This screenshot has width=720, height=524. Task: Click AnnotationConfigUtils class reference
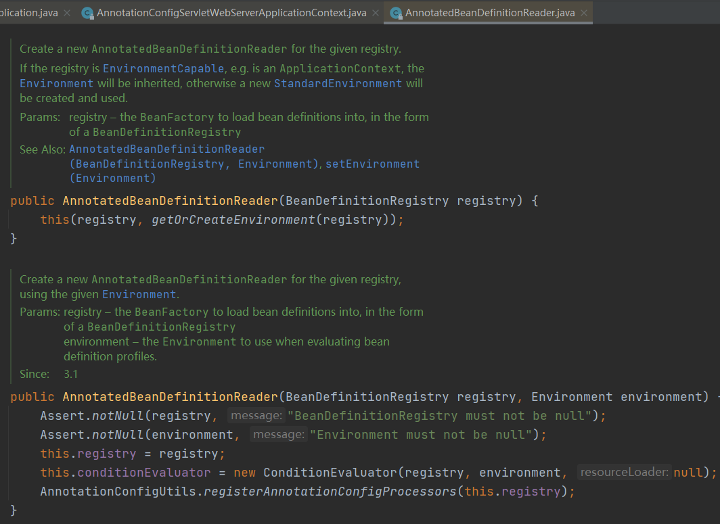coord(118,492)
